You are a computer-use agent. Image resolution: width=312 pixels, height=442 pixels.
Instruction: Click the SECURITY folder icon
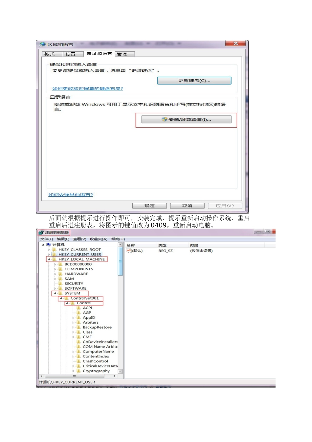tap(61, 283)
